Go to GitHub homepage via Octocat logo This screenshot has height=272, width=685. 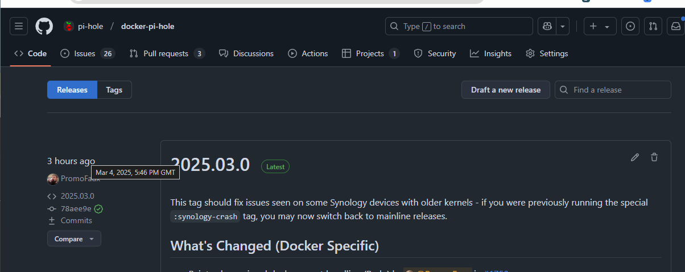click(44, 26)
